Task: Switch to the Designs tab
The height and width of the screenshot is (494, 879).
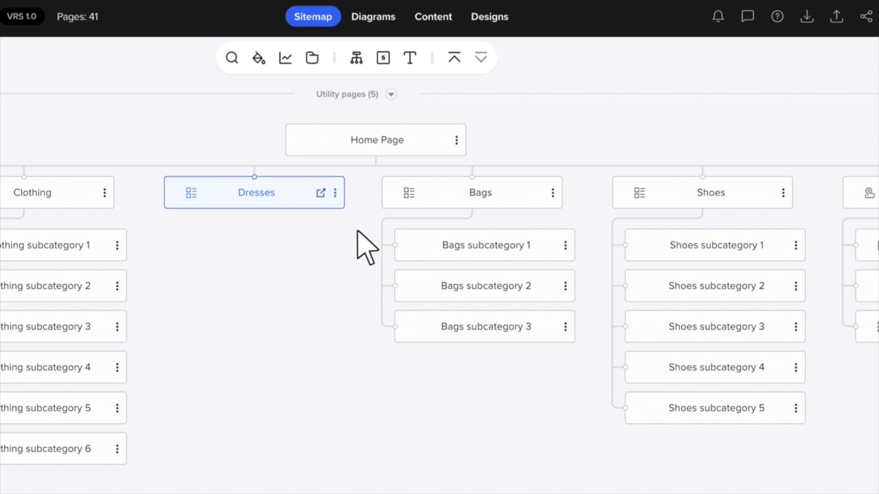Action: (490, 16)
